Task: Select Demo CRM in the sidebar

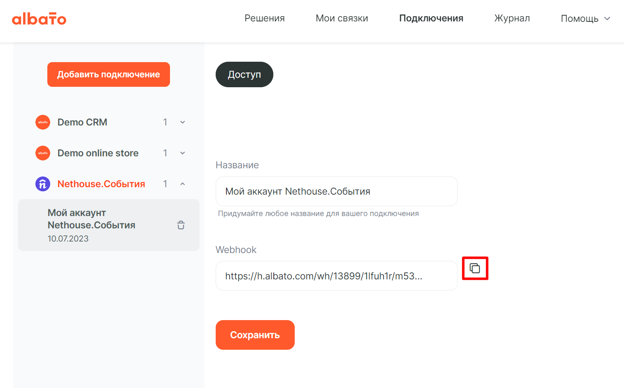Action: click(82, 122)
